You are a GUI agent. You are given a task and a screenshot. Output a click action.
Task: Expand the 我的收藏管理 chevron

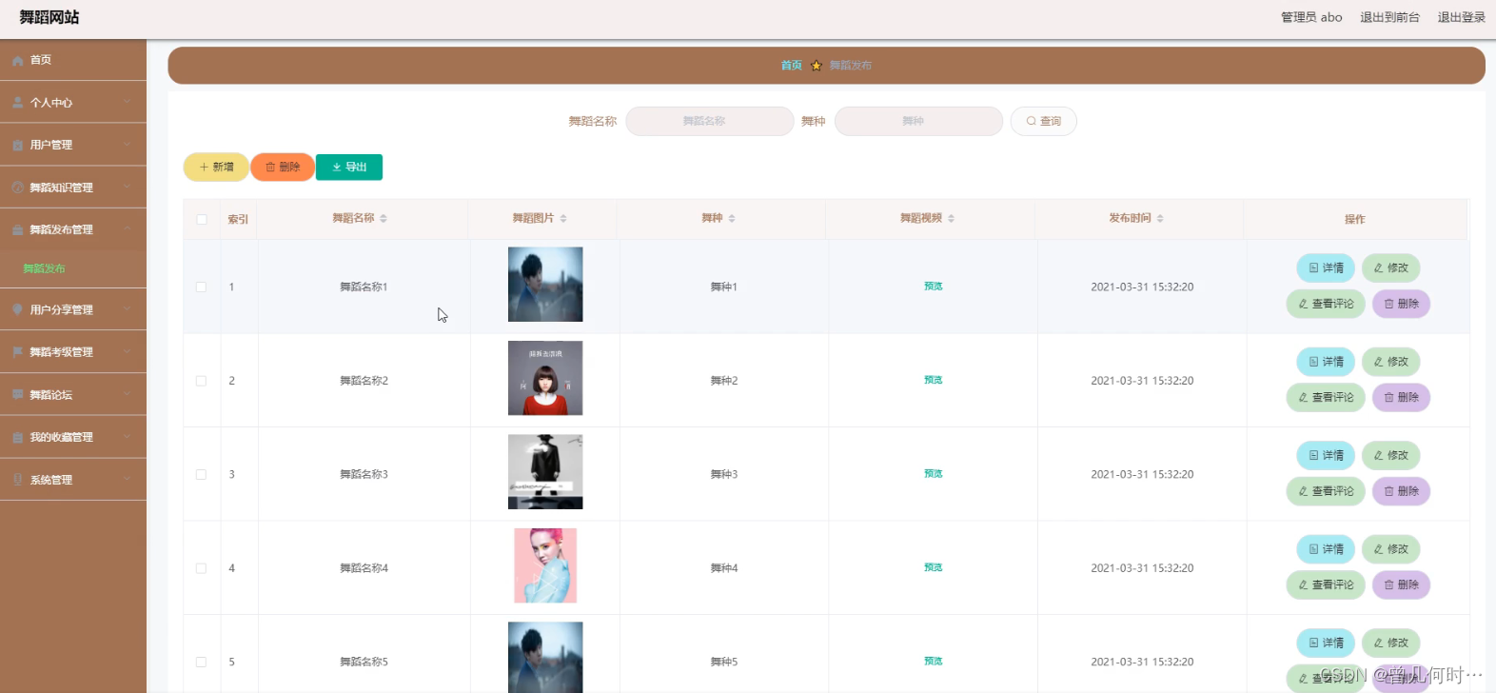(127, 437)
